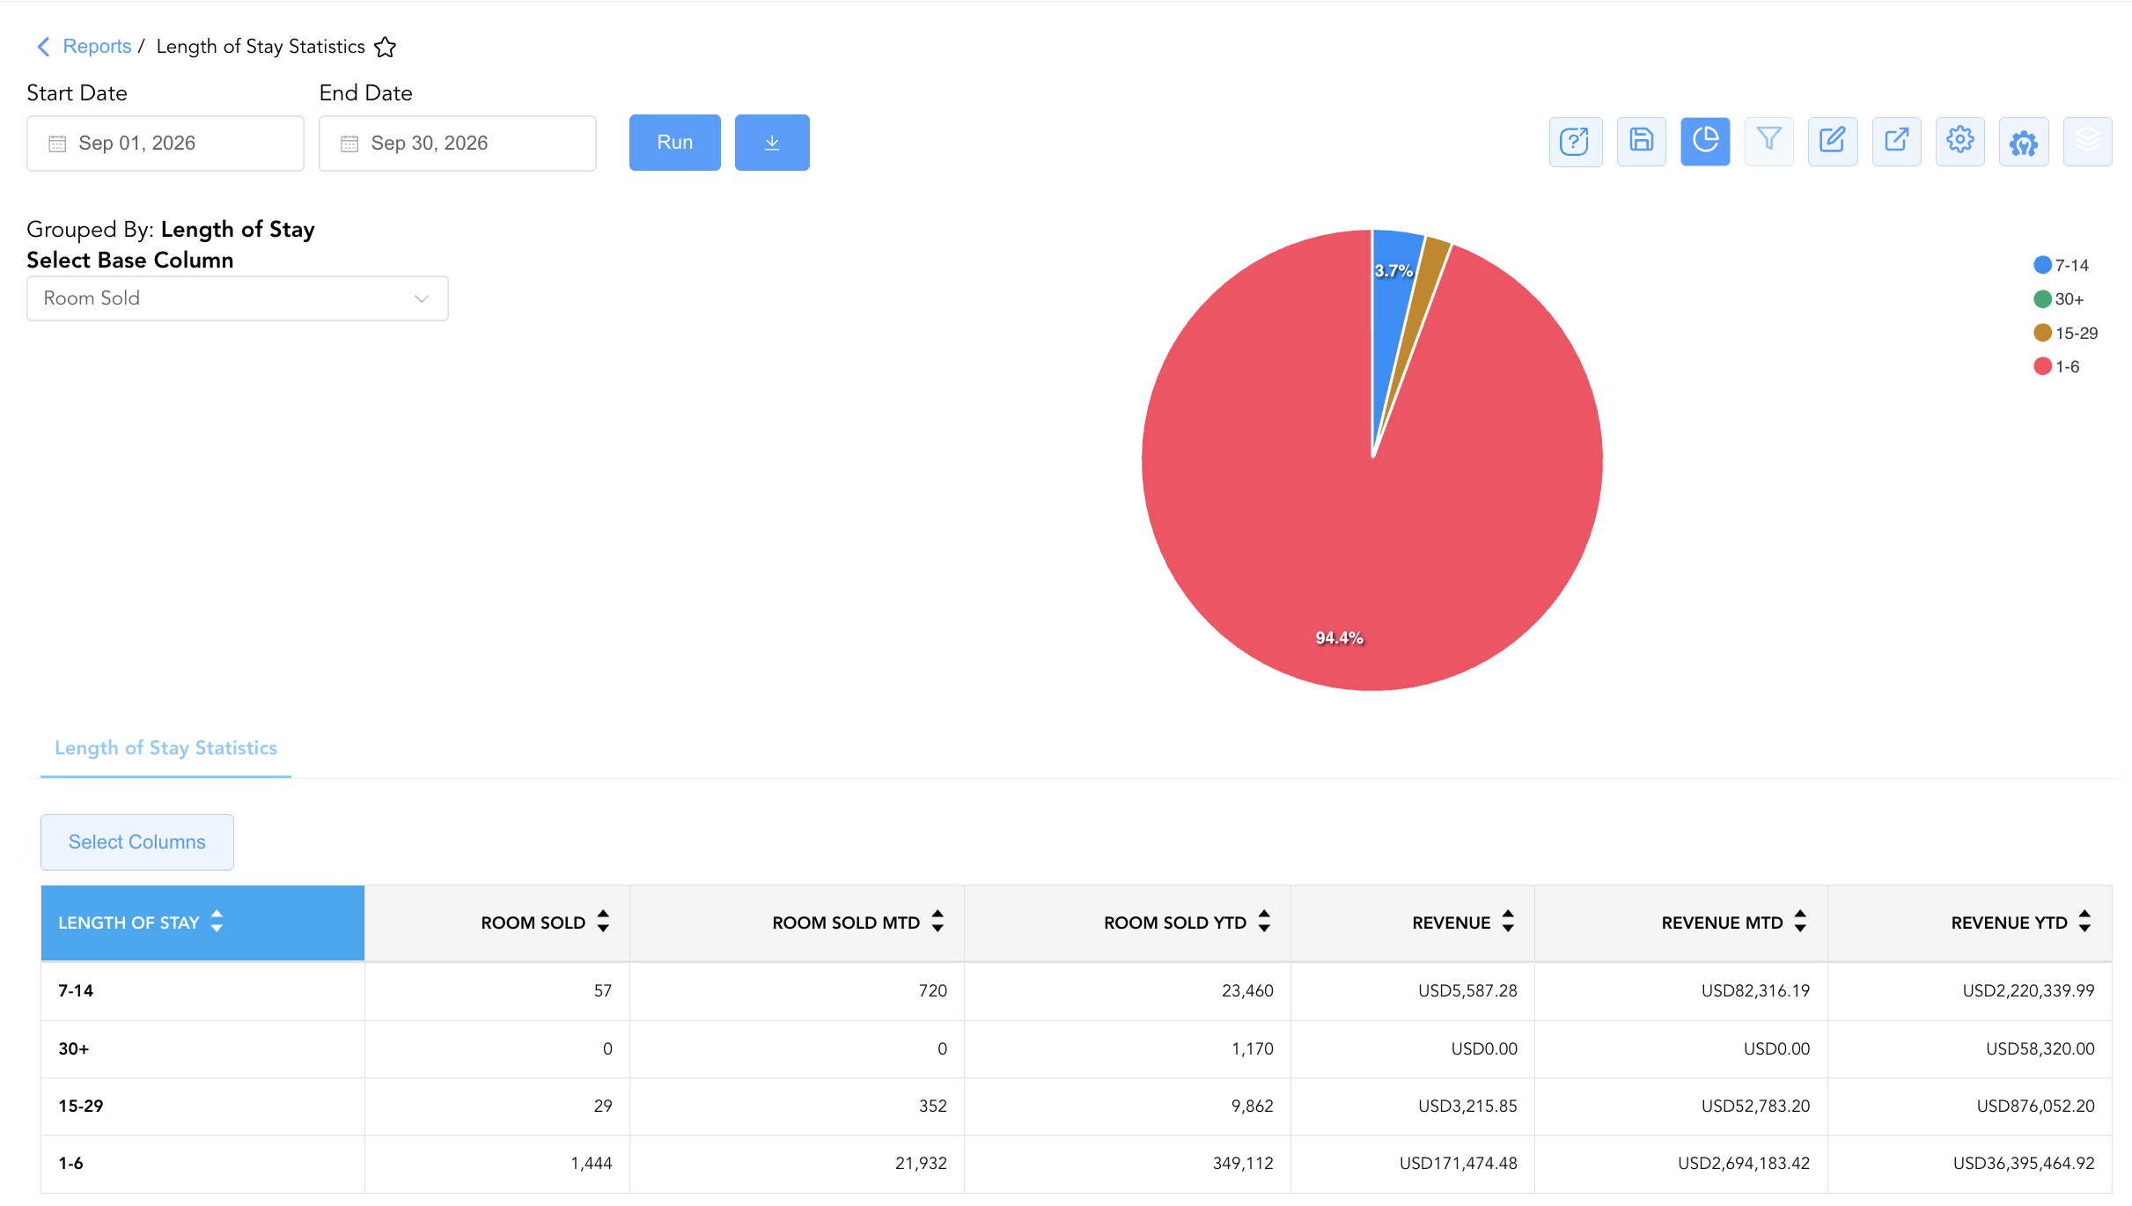This screenshot has height=1206, width=2132.
Task: Open the End Date picker field
Action: 458,143
